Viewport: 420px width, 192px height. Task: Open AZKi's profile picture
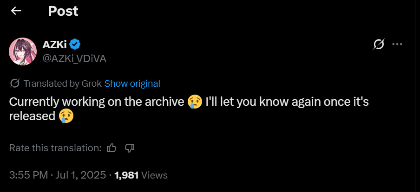[23, 51]
